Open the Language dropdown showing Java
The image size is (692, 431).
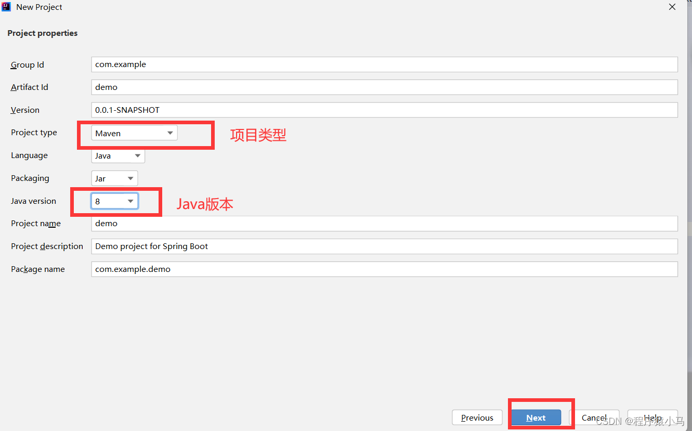(x=117, y=155)
